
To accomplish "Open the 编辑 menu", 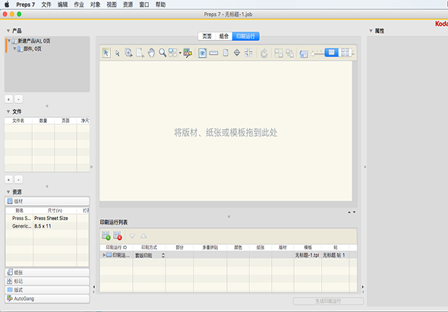I will [62, 5].
